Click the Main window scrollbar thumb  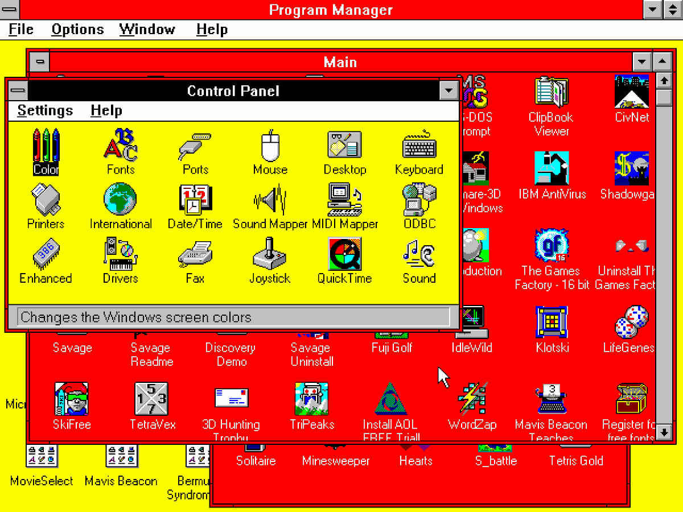664,97
